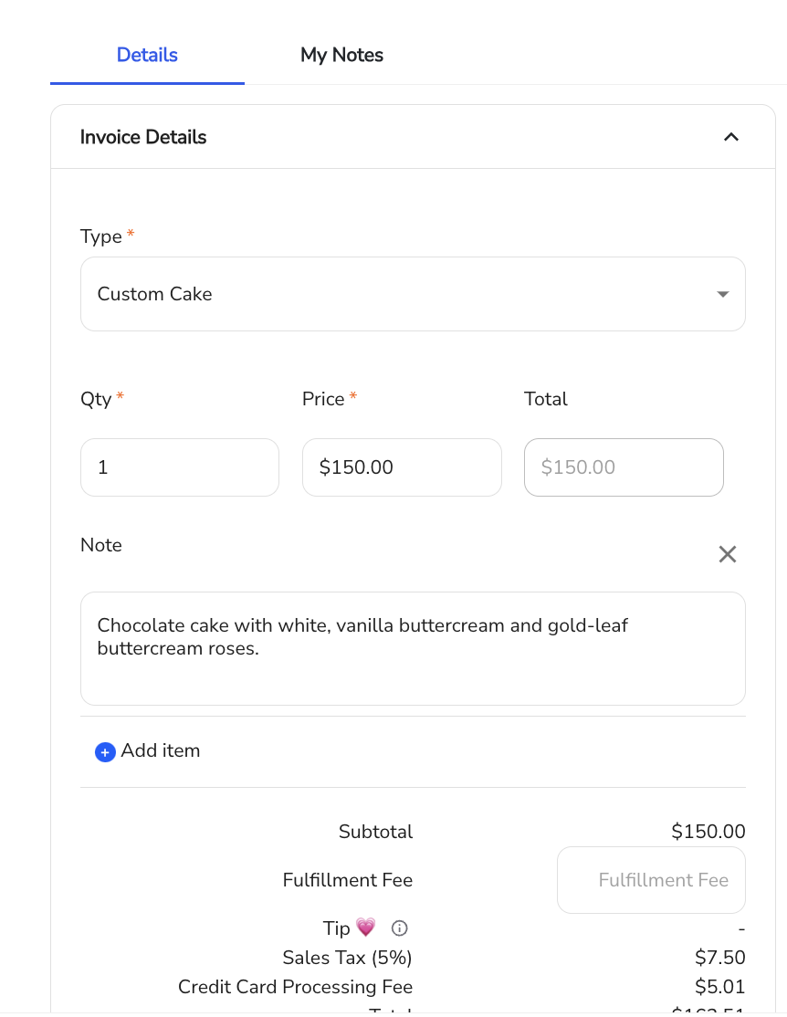
Task: Open the My Notes tab
Action: point(341,55)
